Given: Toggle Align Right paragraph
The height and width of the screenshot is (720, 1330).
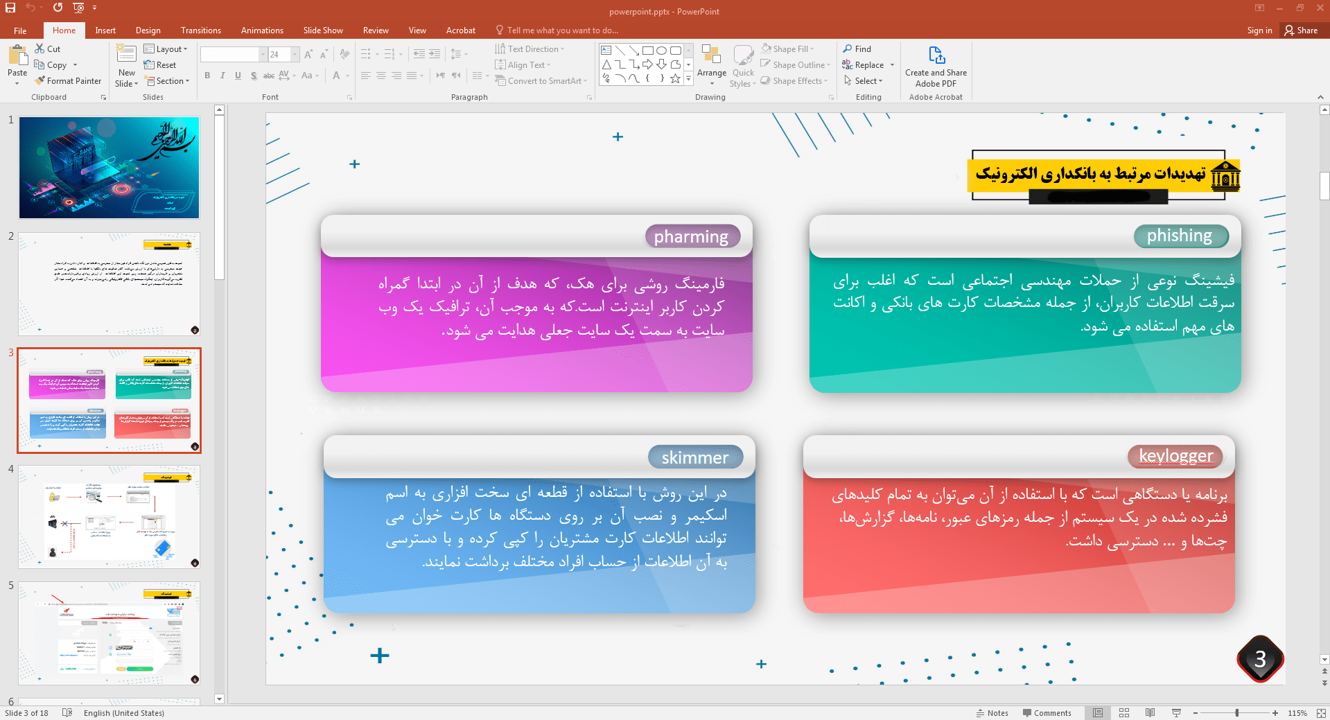Looking at the screenshot, I should point(396,76).
